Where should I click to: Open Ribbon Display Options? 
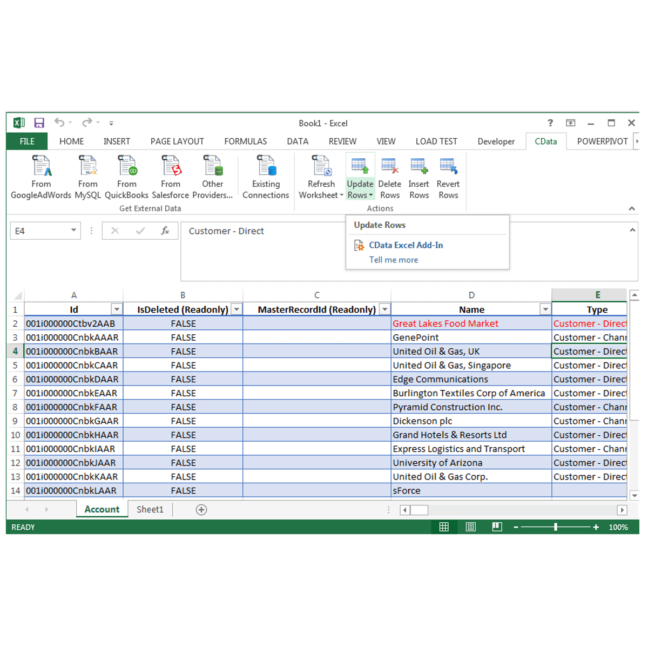571,123
